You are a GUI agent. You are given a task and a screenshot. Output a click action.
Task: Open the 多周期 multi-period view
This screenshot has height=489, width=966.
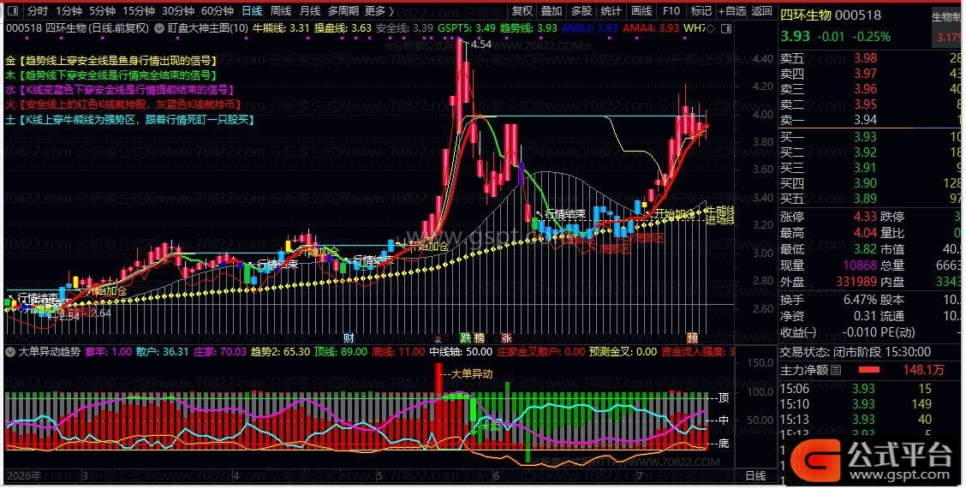[343, 10]
